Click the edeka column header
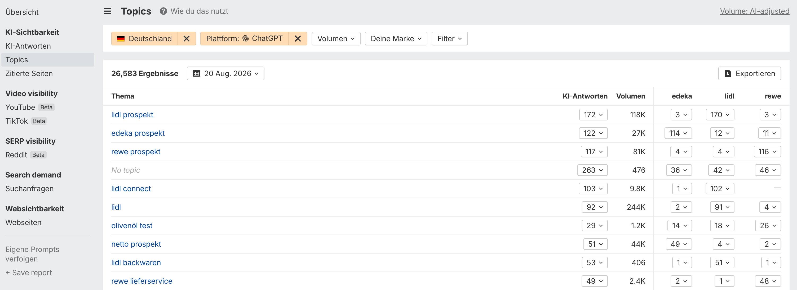797x290 pixels. (x=681, y=96)
